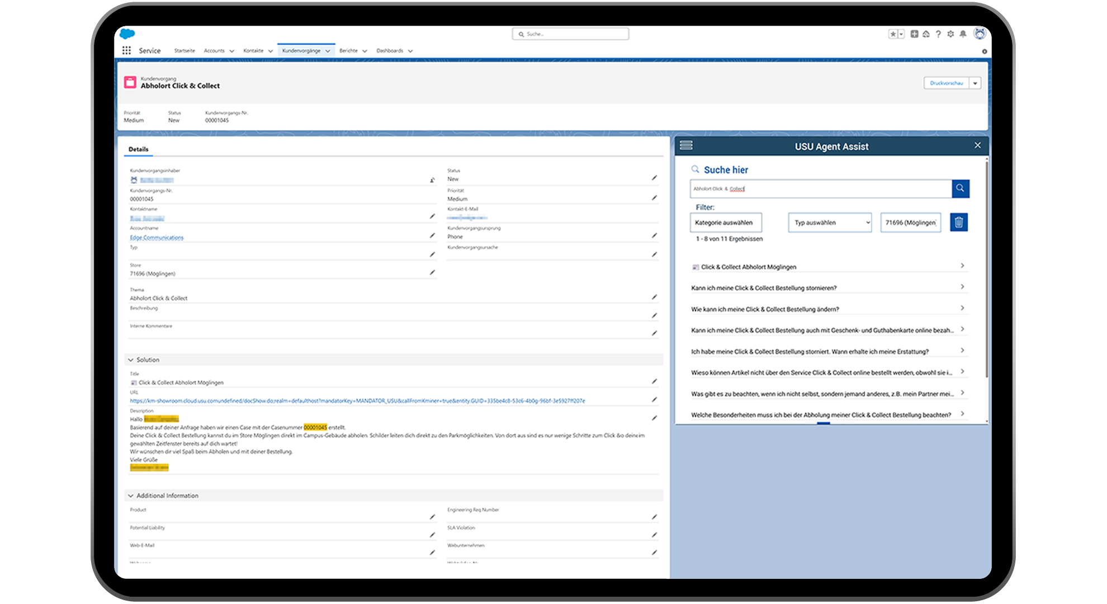
Task: Click the Suche hier search input
Action: (821, 189)
